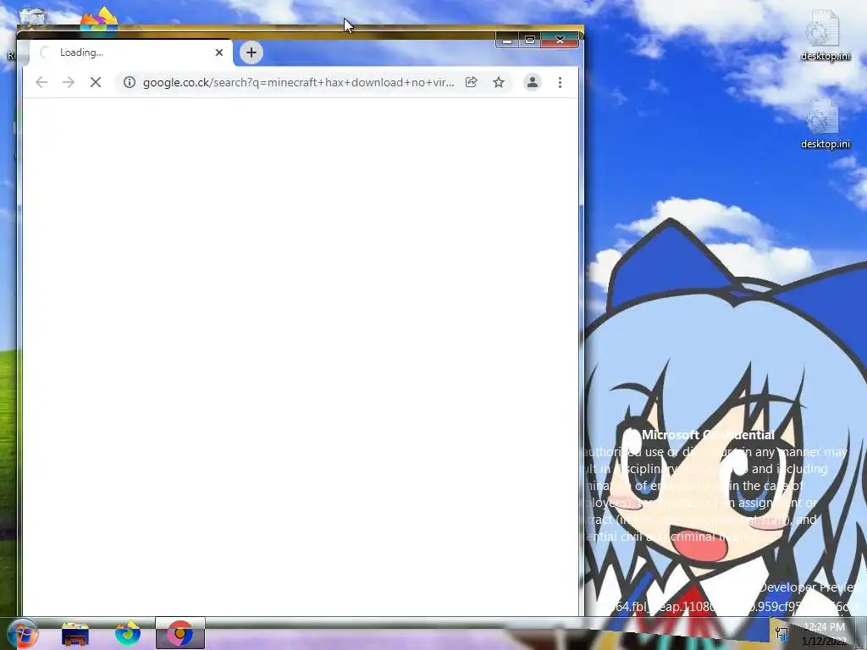Screen dimensions: 867x650
Task: Open Chrome three-dot menu
Action: 561,82
